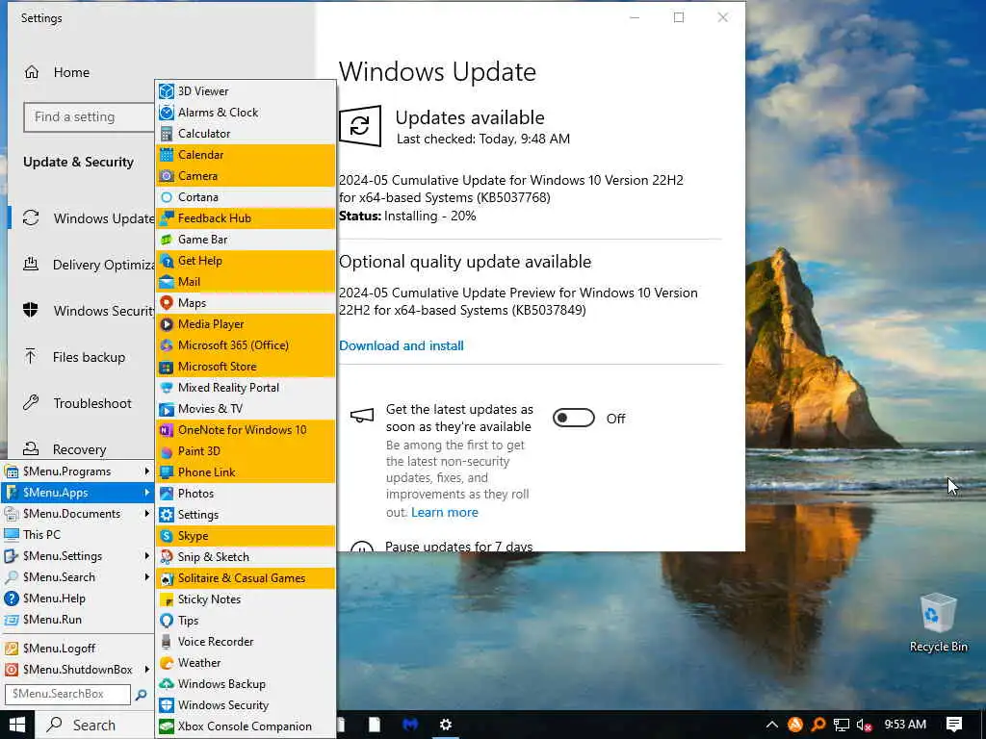Expand the $Menu.Apps submenu

(77, 493)
